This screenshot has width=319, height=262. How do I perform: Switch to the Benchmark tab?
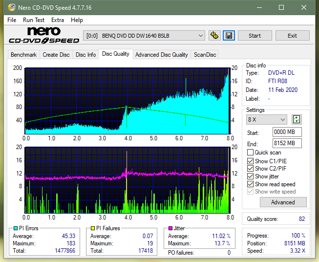[x=24, y=55]
